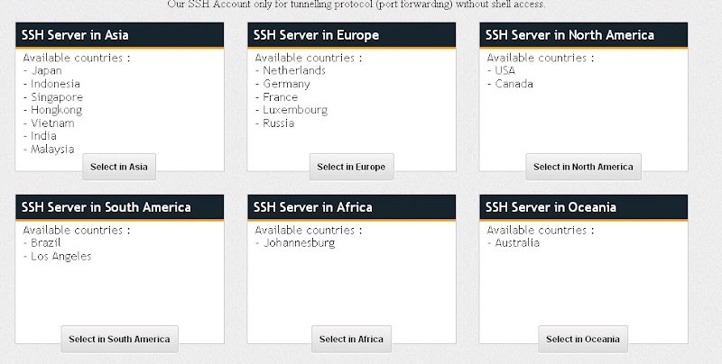Click Japan in the Asia list
Screen dimensions: 722x364
(46, 71)
